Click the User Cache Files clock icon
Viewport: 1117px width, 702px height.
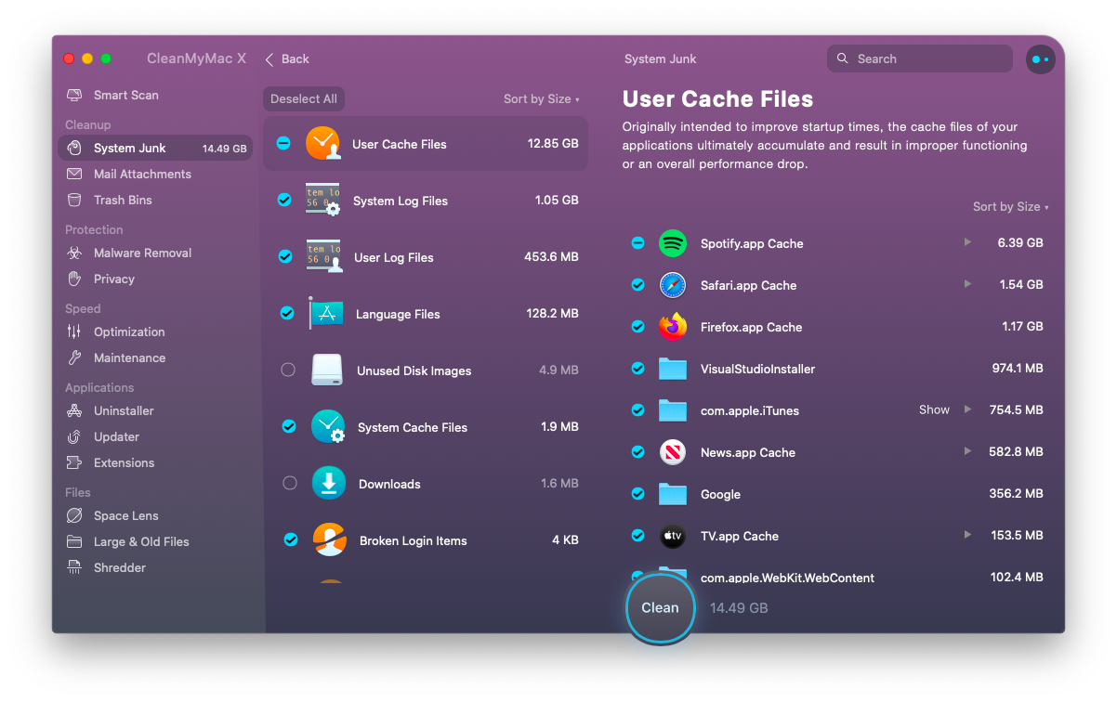coord(323,143)
